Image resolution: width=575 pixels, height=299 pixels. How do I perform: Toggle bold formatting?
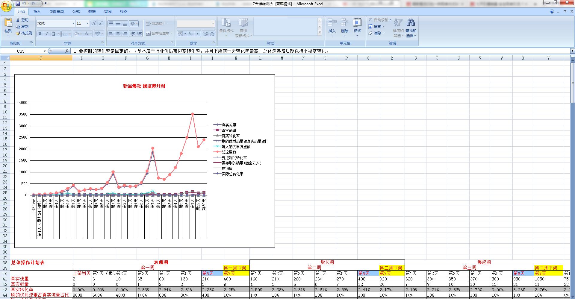point(40,34)
